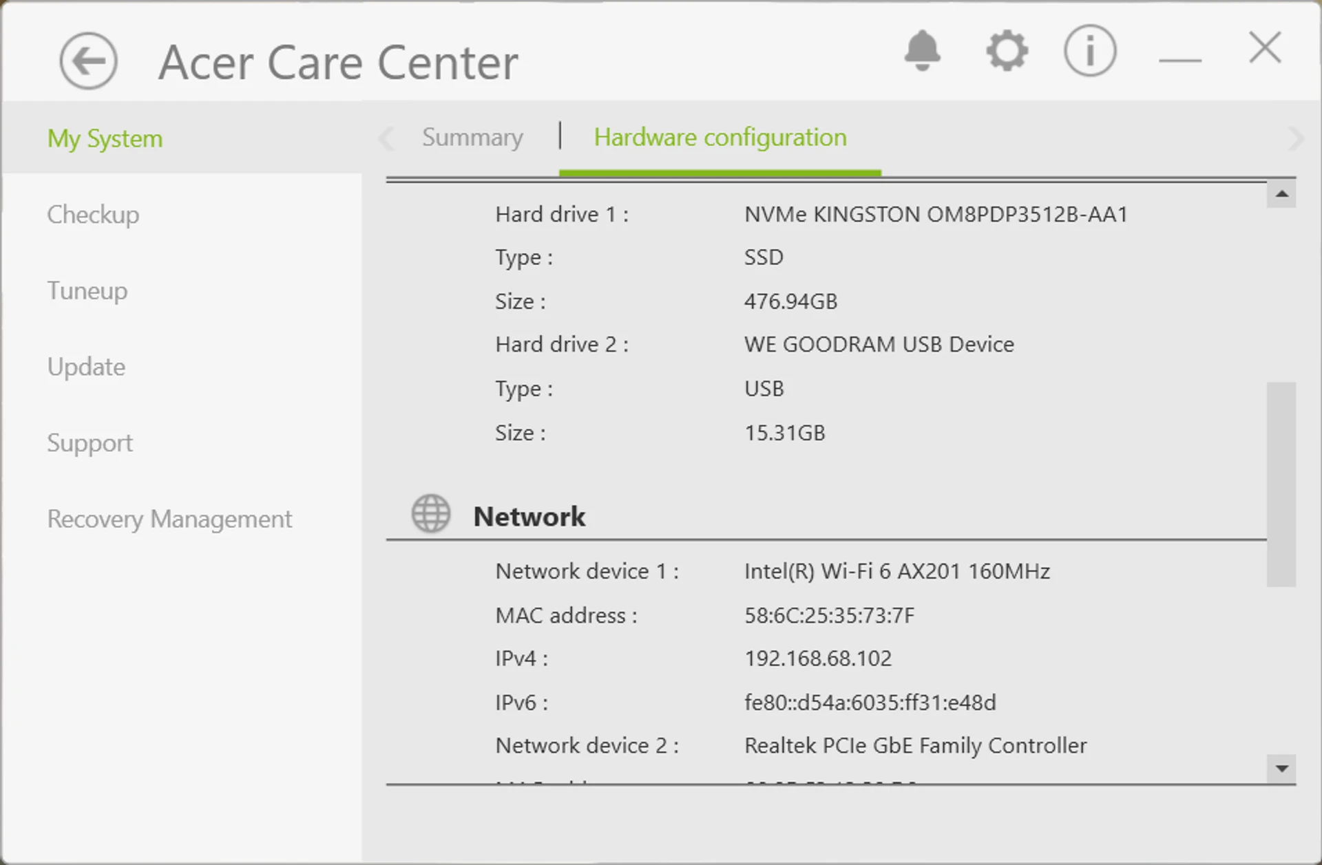The width and height of the screenshot is (1322, 865).
Task: Click IPv4 value 192.168.68.102
Action: pyautogui.click(x=817, y=659)
